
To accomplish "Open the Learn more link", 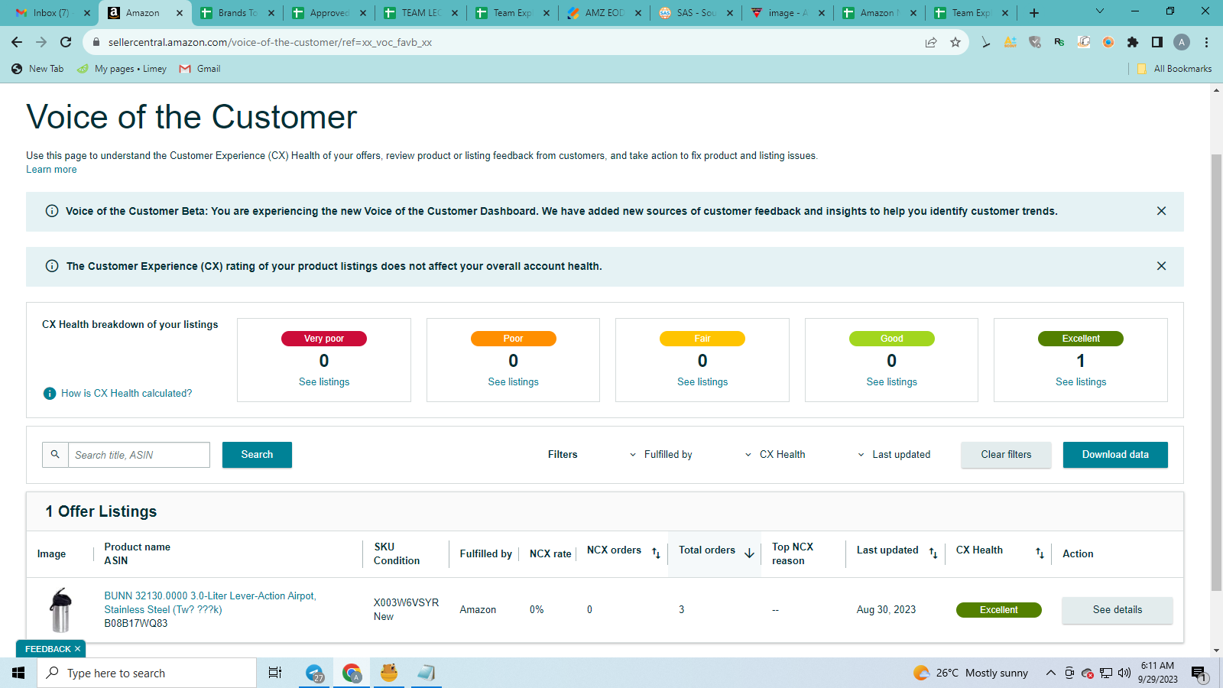I will (51, 170).
